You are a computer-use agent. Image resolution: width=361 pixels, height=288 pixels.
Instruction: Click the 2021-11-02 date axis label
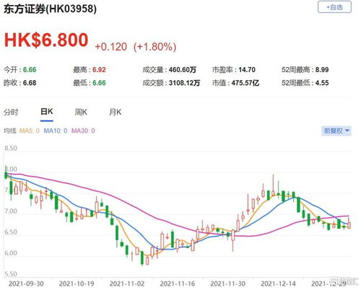pos(127,284)
